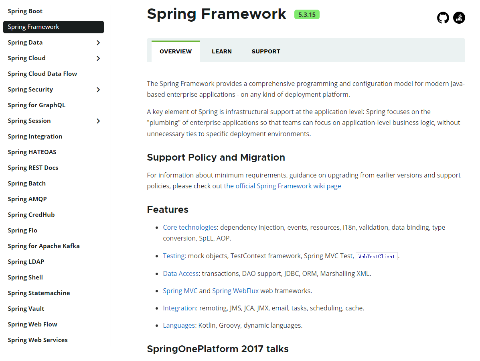Screen dimensions: 480x361
Task: Follow the WebTestClient code link
Action: coord(377,256)
